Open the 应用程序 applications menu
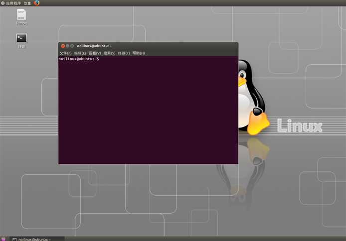 (13, 3)
